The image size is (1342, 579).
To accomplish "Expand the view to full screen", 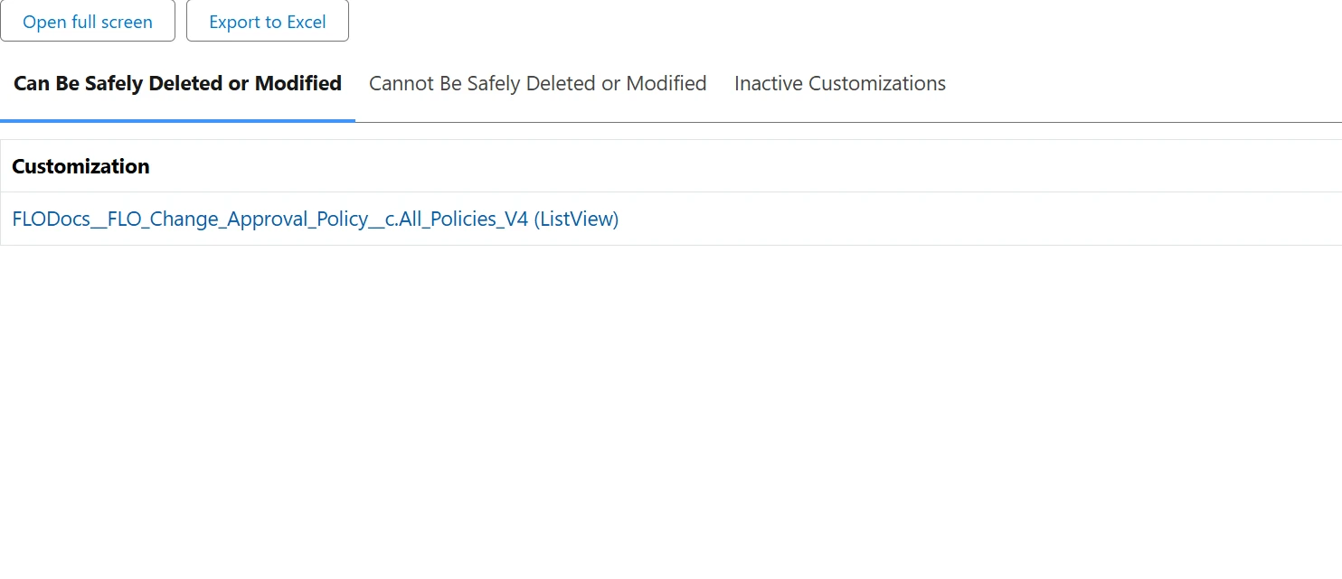I will pos(88,22).
